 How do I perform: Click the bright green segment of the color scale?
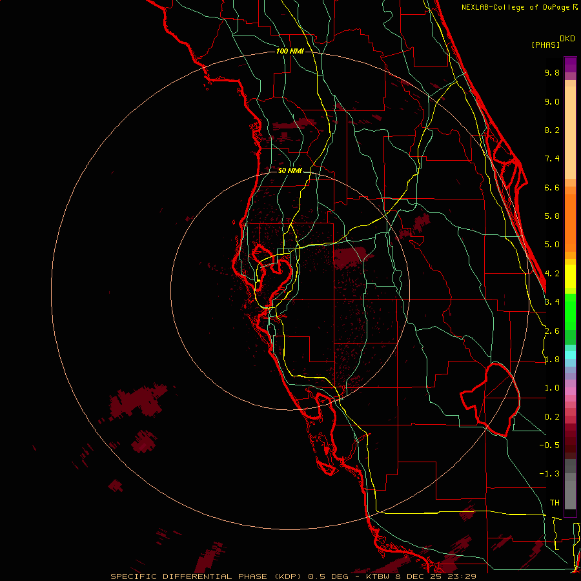570,311
